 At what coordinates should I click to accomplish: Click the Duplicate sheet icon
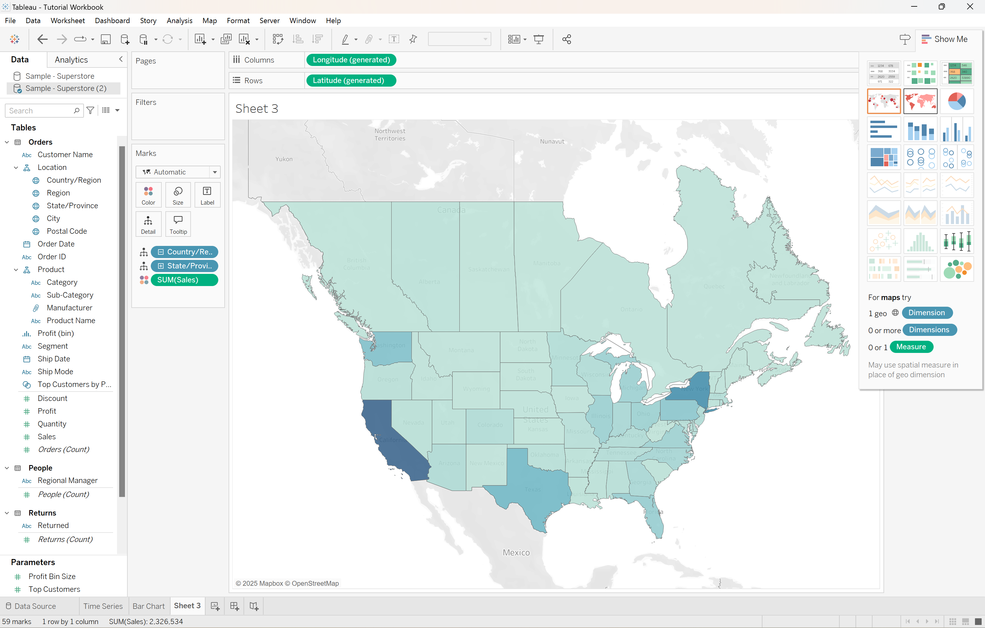point(226,39)
